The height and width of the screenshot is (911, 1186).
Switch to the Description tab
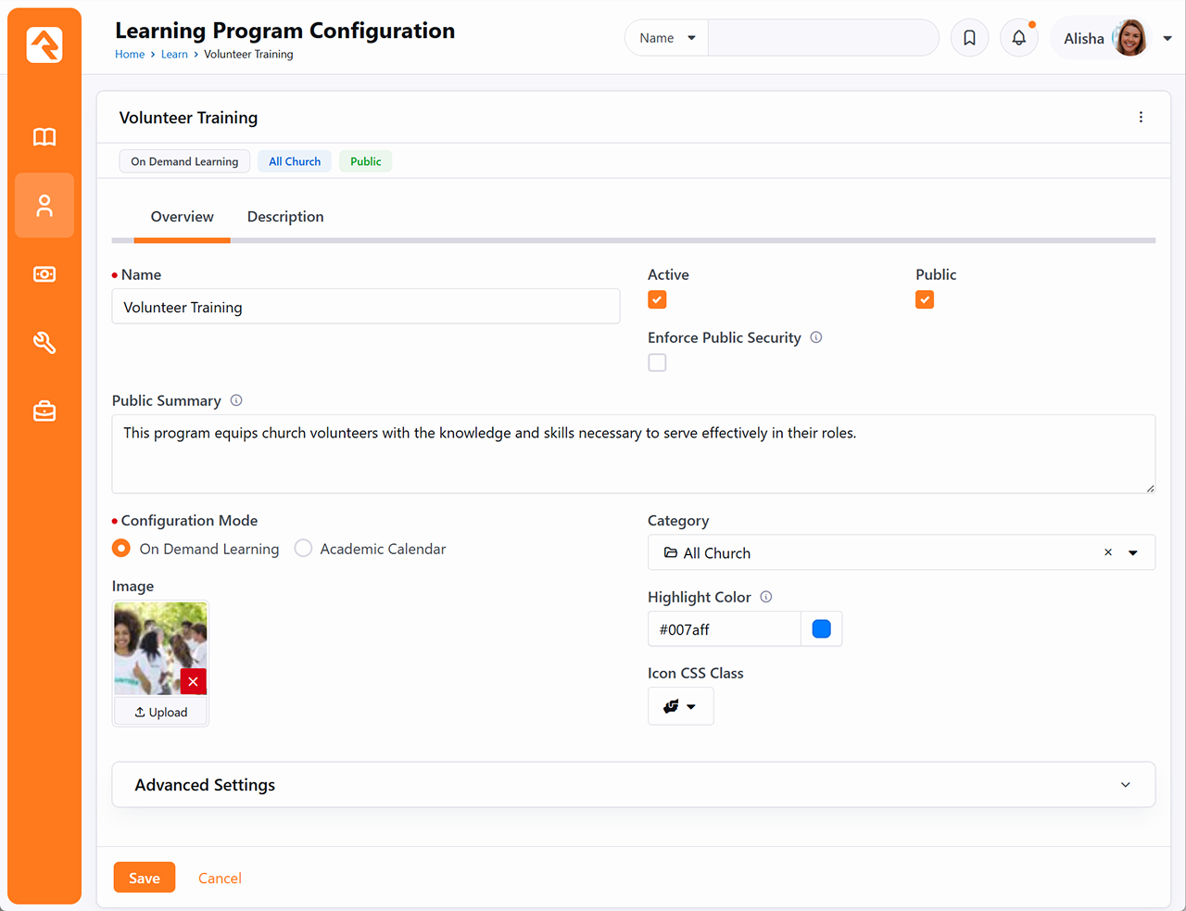285,217
